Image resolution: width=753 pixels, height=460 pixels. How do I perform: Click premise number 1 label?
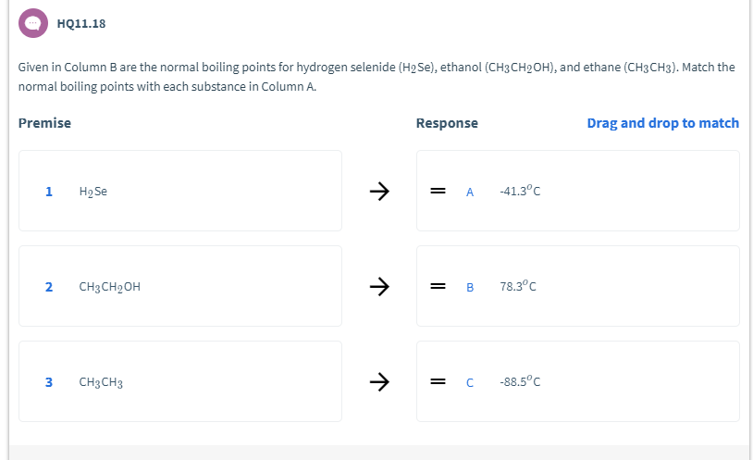[x=48, y=192]
